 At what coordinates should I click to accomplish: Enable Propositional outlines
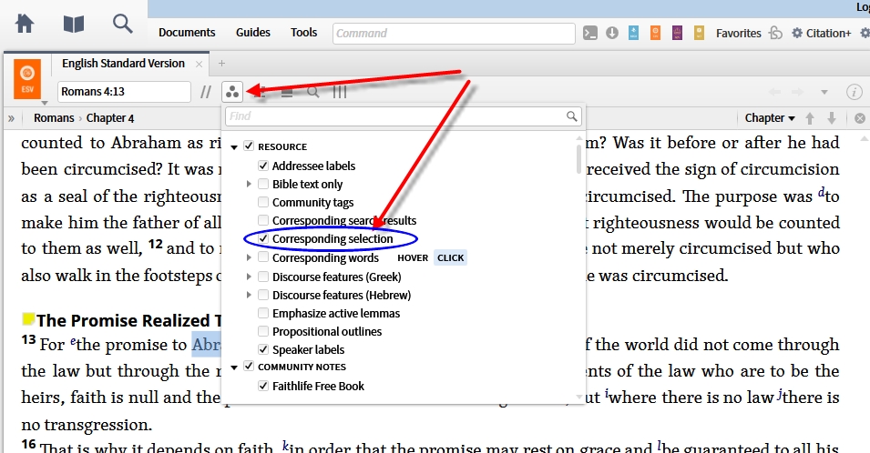click(x=263, y=331)
